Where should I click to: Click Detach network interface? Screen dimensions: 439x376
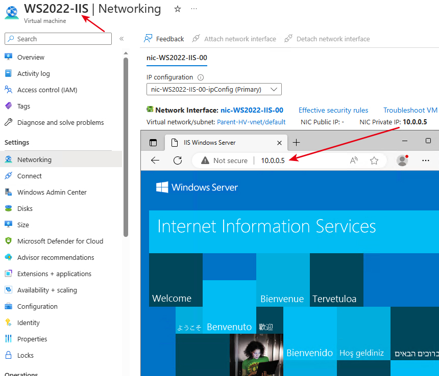(x=327, y=39)
